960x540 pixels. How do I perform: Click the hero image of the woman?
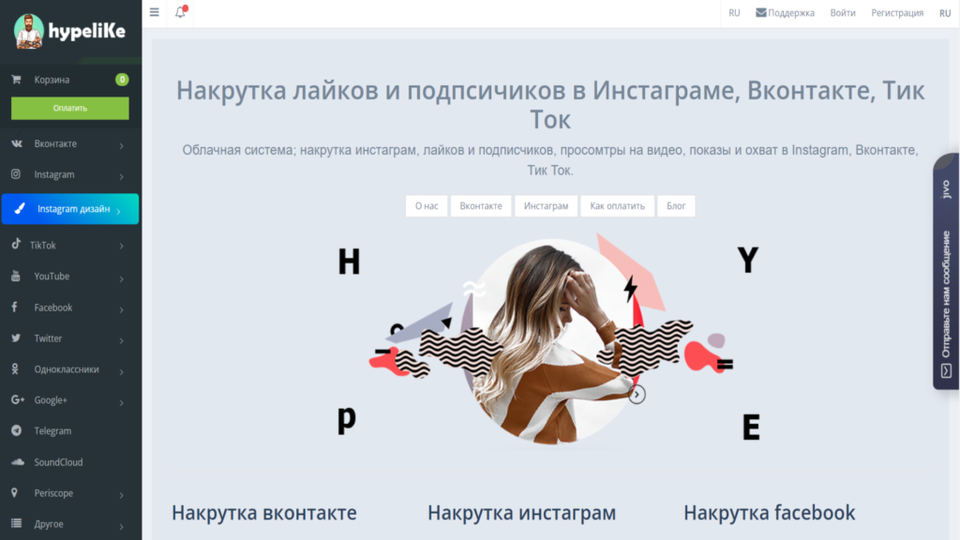click(x=550, y=339)
